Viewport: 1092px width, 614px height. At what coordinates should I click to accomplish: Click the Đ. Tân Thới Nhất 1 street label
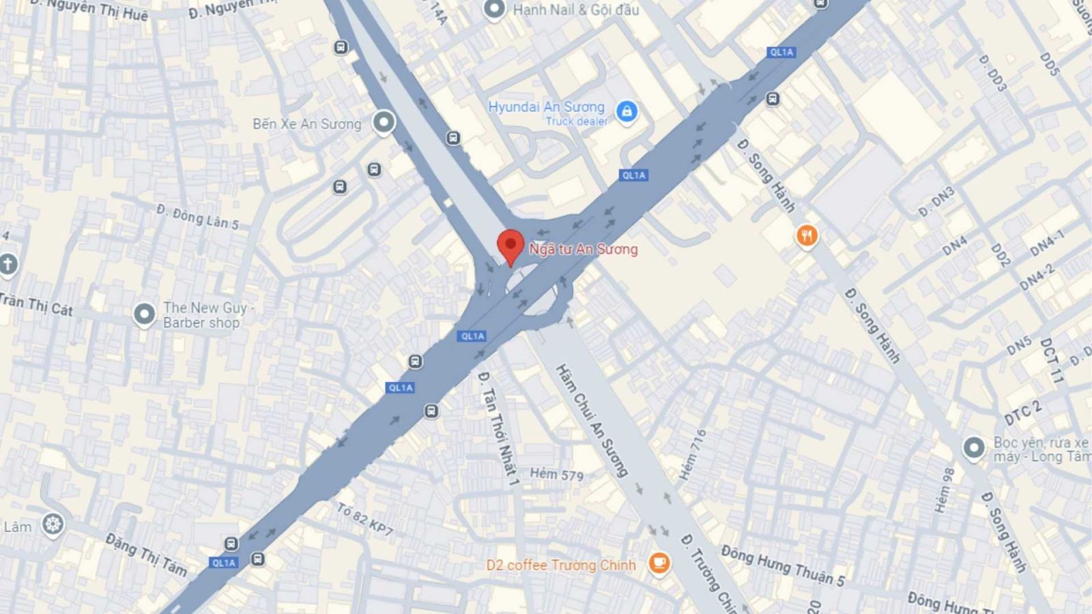click(499, 428)
